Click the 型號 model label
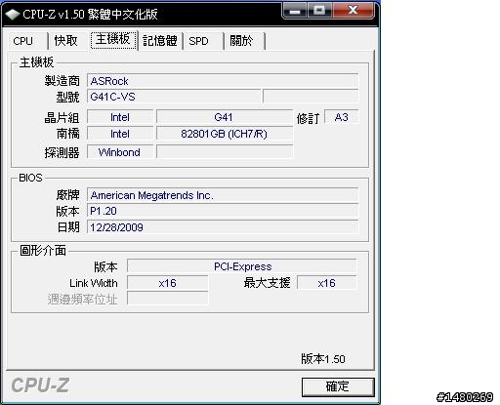This screenshot has width=500, height=405. tap(67, 97)
